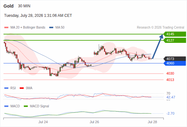Click the RSI value 42.47 readout

coord(171,97)
